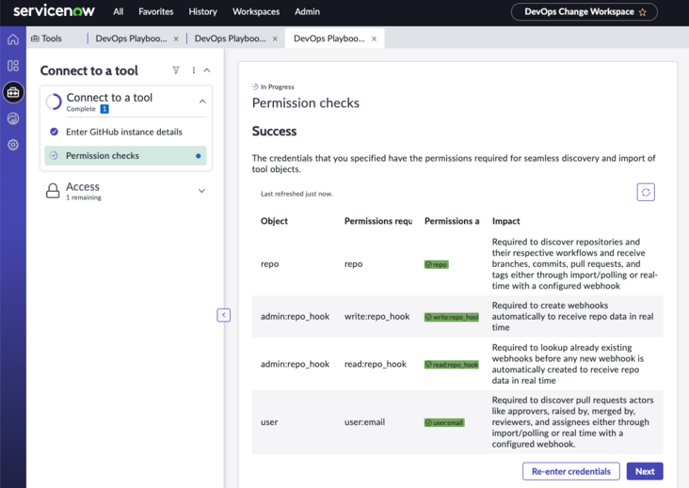Click the green user:email permission badge
This screenshot has width=689, height=488.
pos(444,422)
